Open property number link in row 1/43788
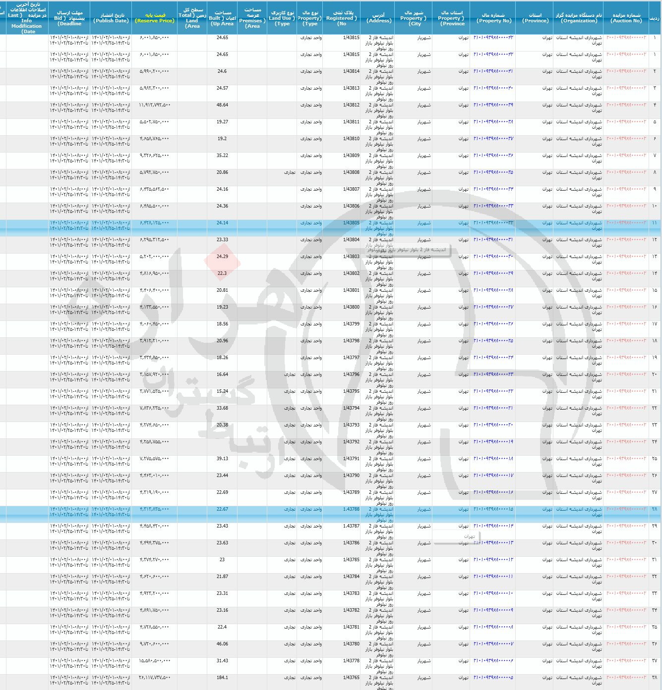Image resolution: width=662 pixels, height=690 pixels. (x=493, y=509)
